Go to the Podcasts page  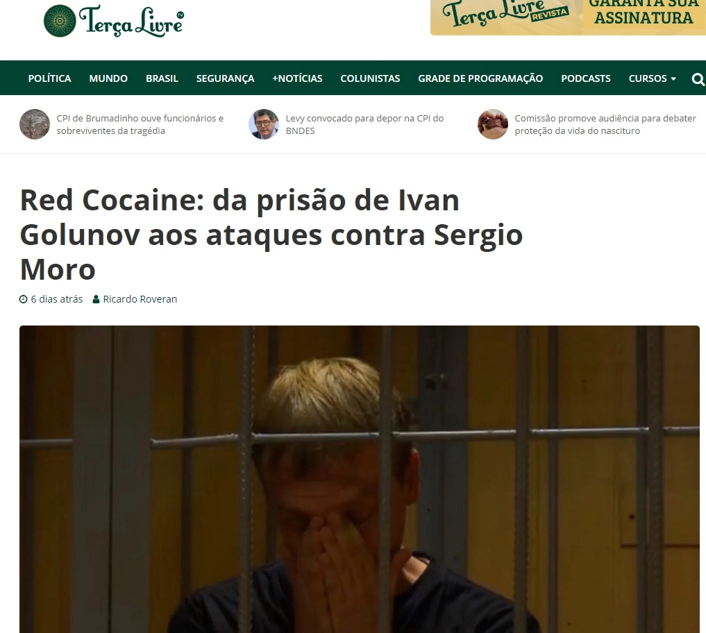[x=586, y=78]
